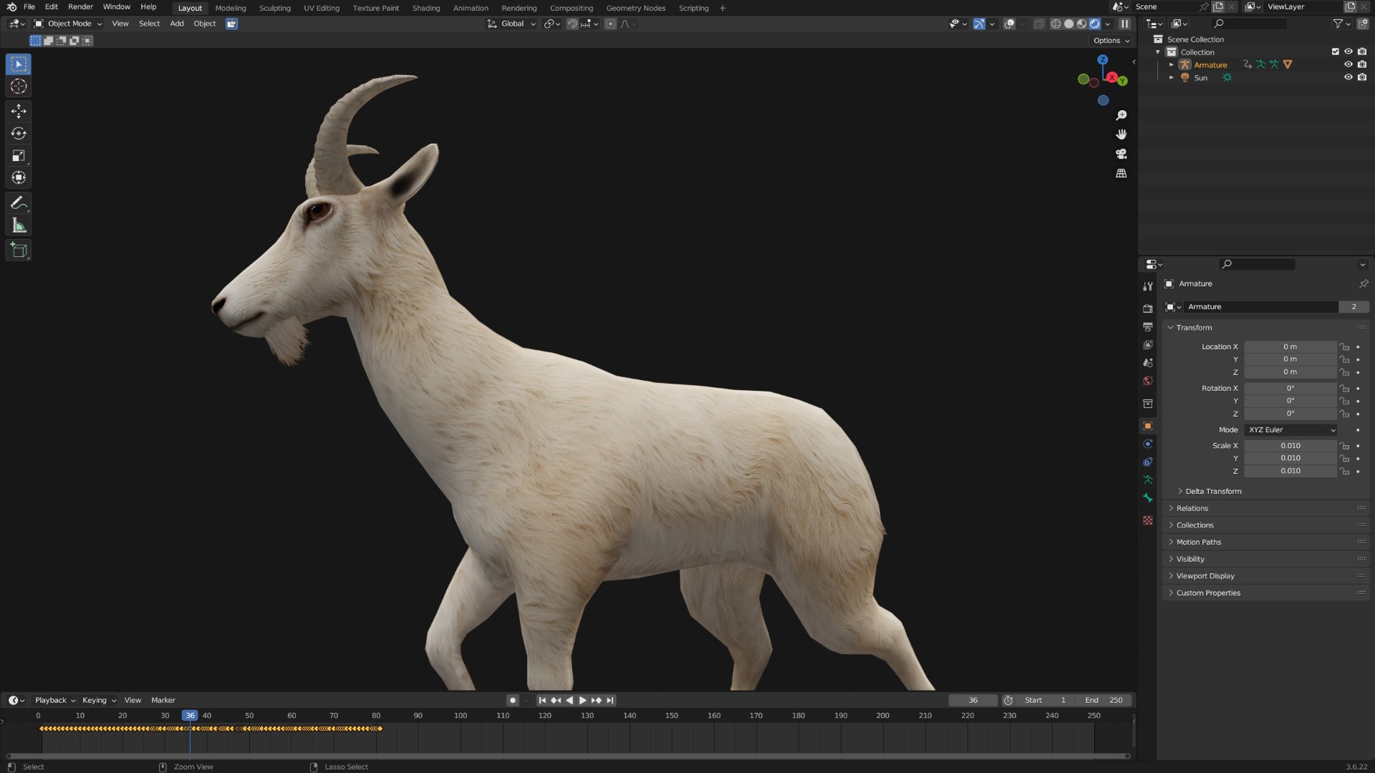
Task: Click the End frame 250 field
Action: [1104, 701]
